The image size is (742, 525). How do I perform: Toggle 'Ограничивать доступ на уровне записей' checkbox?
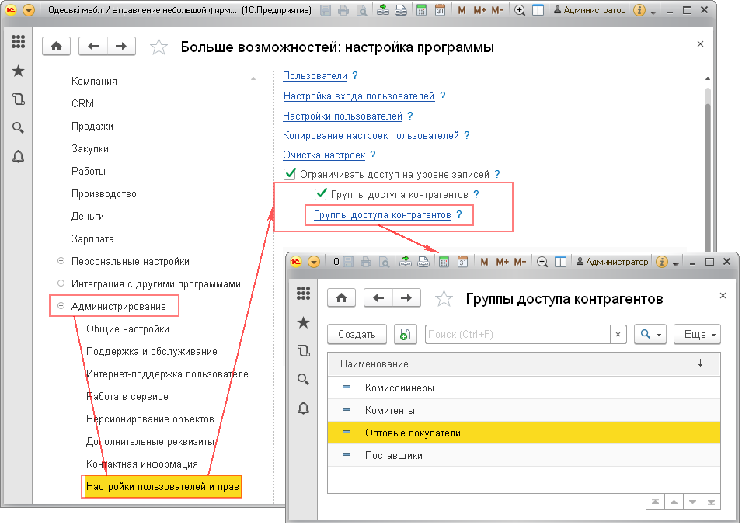coord(290,175)
